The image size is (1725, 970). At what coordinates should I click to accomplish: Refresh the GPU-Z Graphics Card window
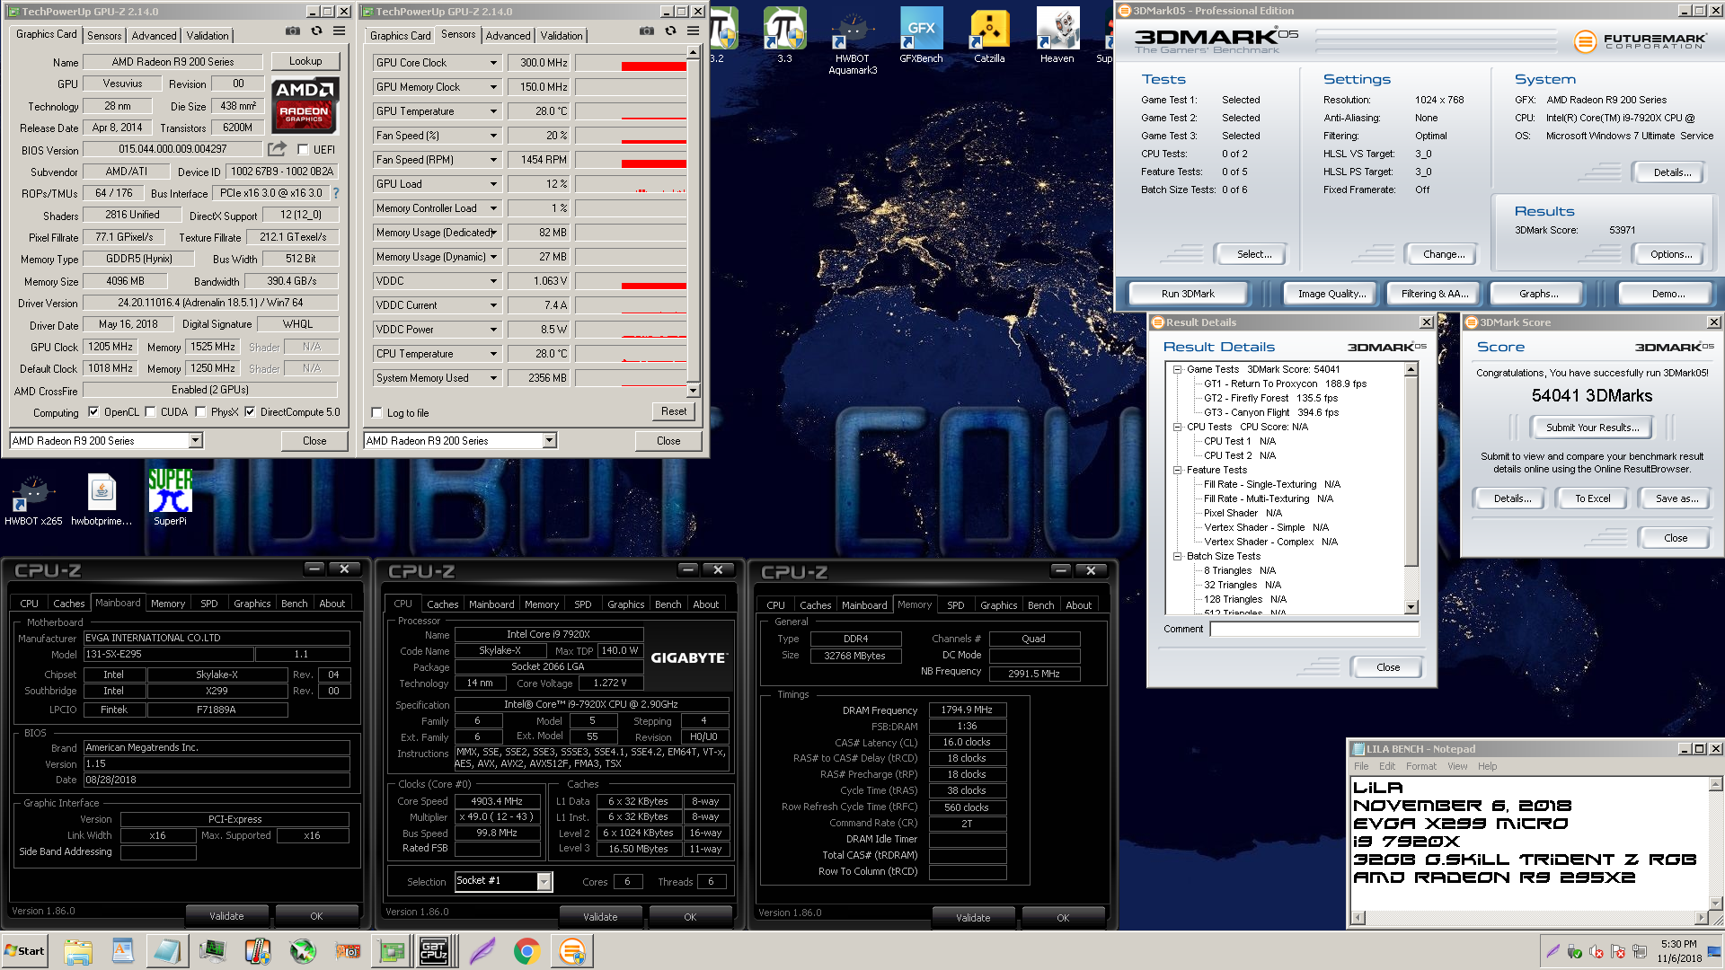[x=316, y=31]
